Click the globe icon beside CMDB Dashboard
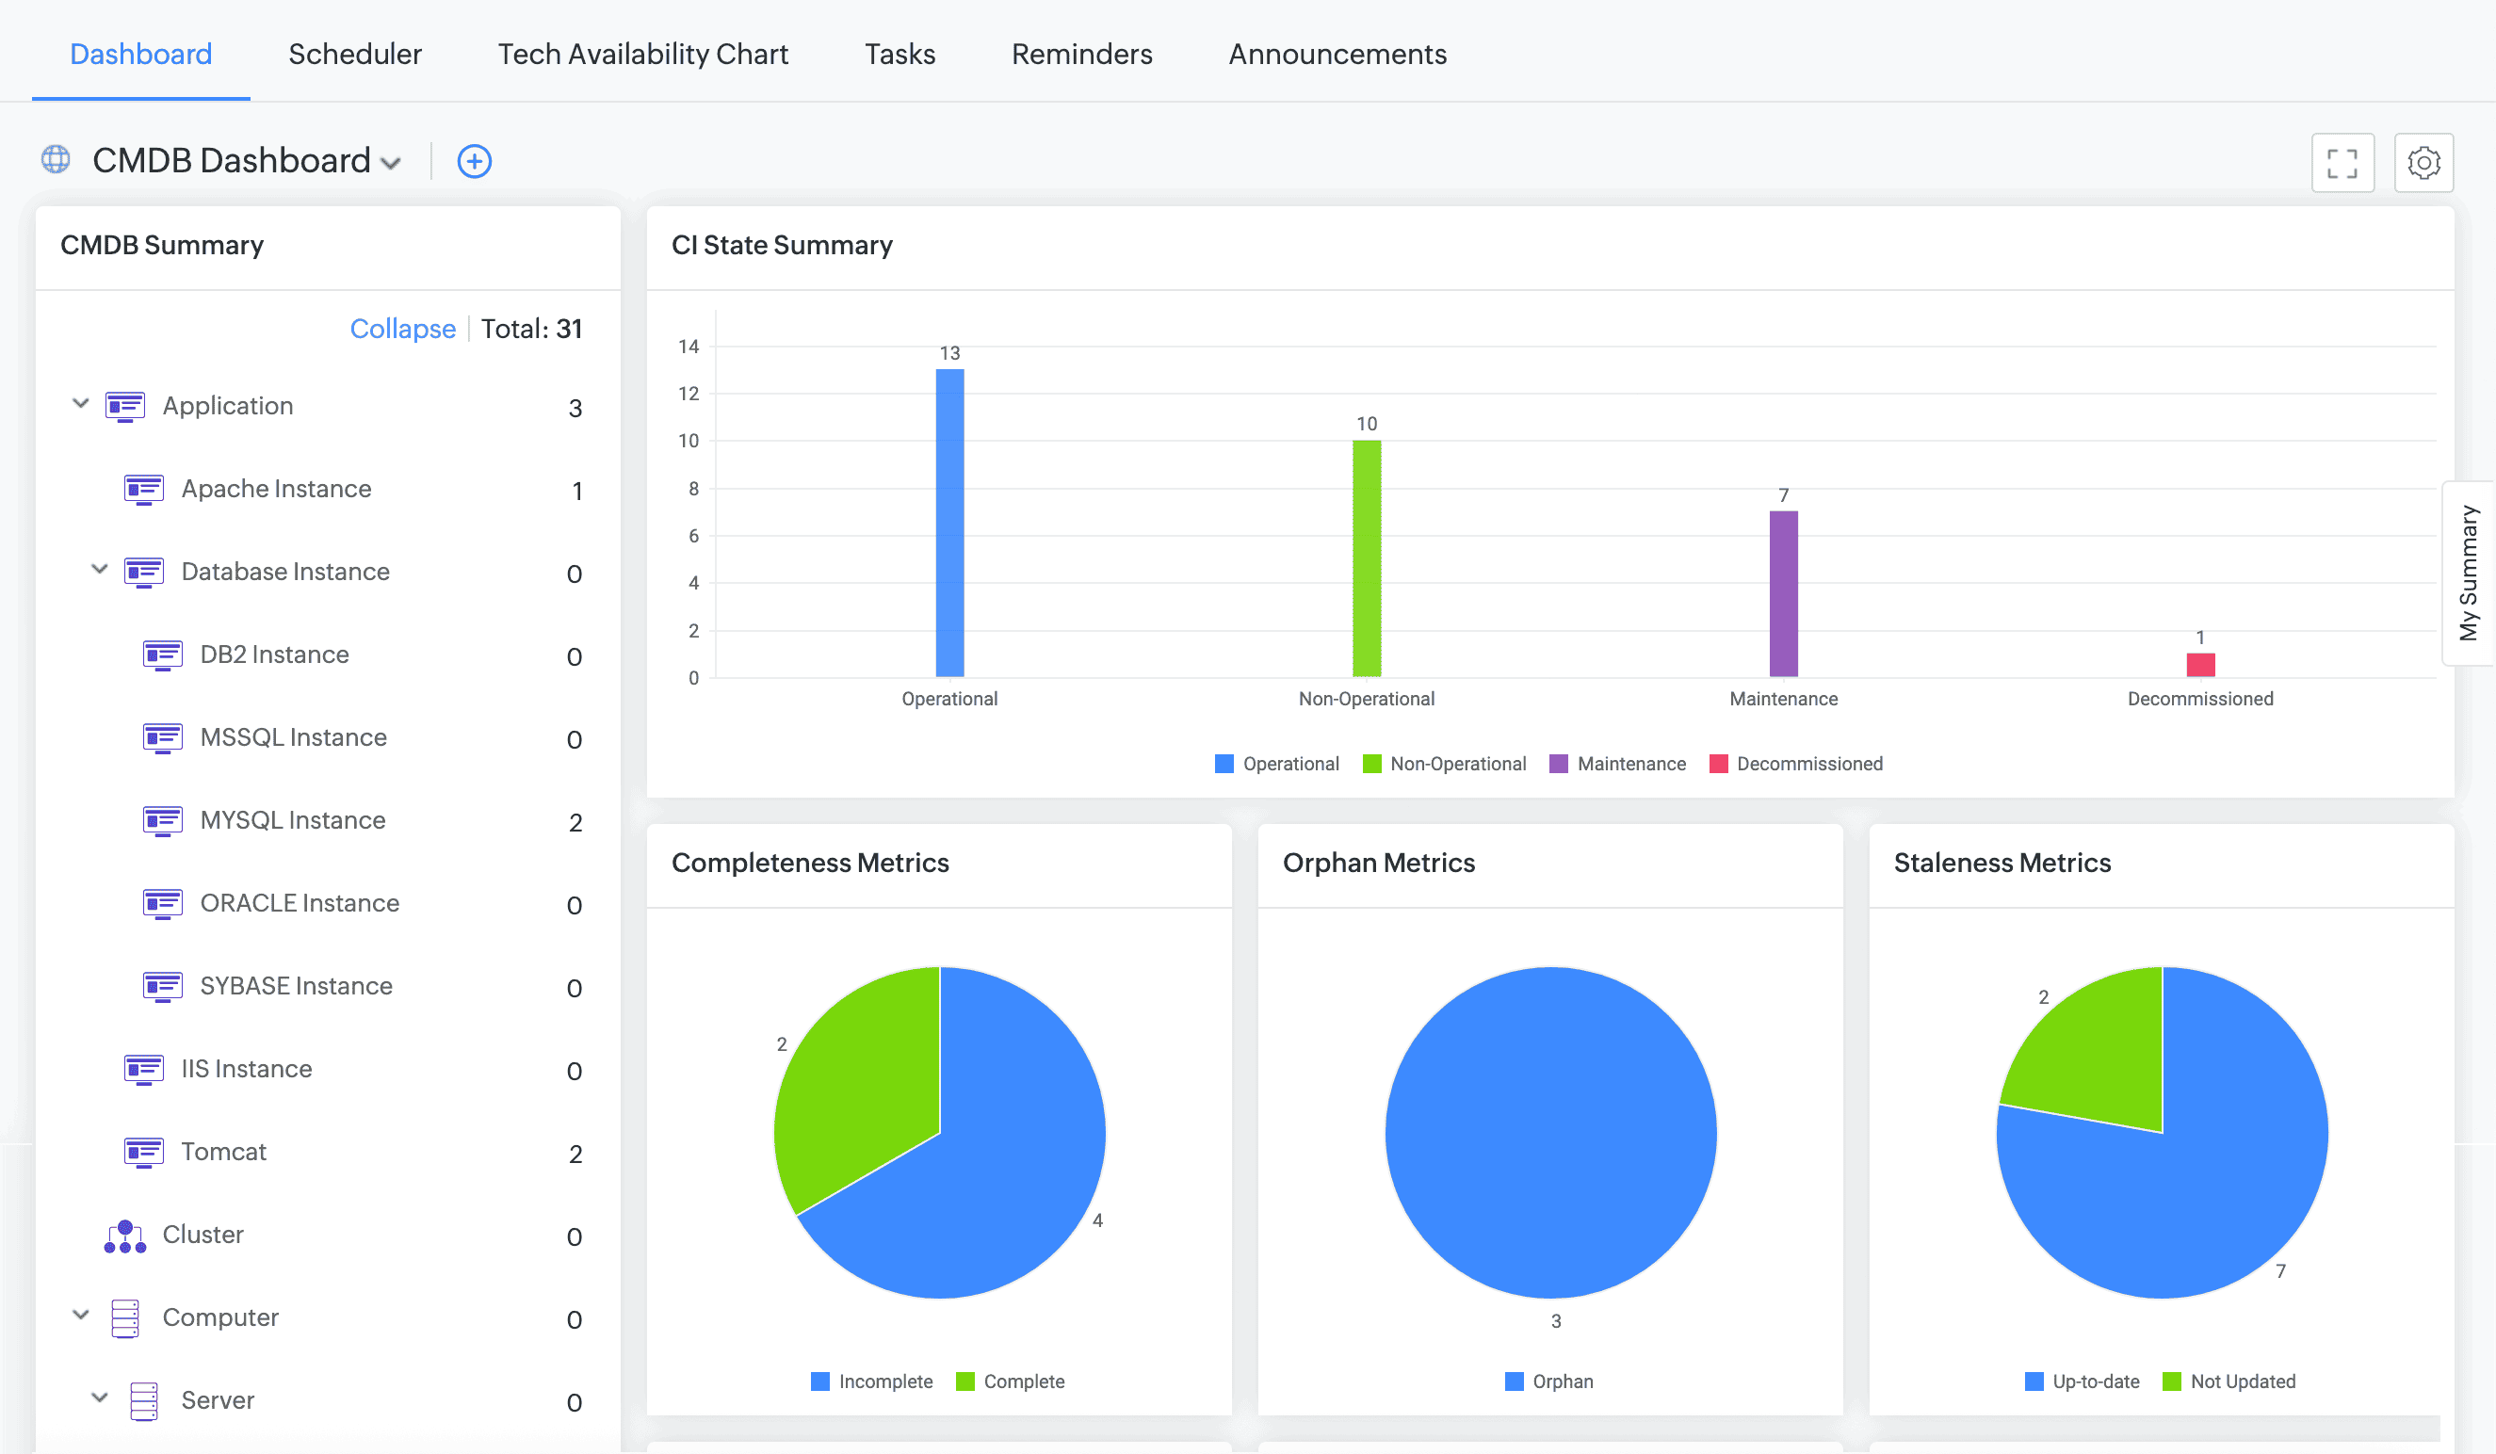Viewport: 2496px width, 1454px height. [x=56, y=159]
